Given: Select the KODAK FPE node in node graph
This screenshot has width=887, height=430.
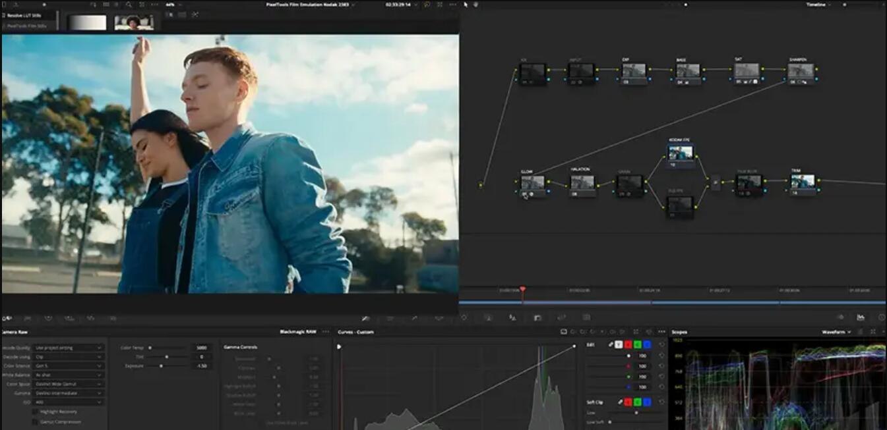Looking at the screenshot, I should (x=681, y=153).
